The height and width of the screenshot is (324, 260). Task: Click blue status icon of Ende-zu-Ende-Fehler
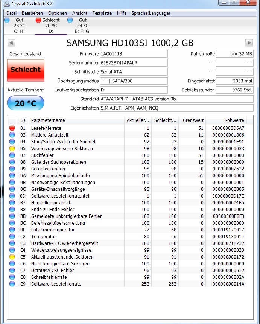click(12, 210)
